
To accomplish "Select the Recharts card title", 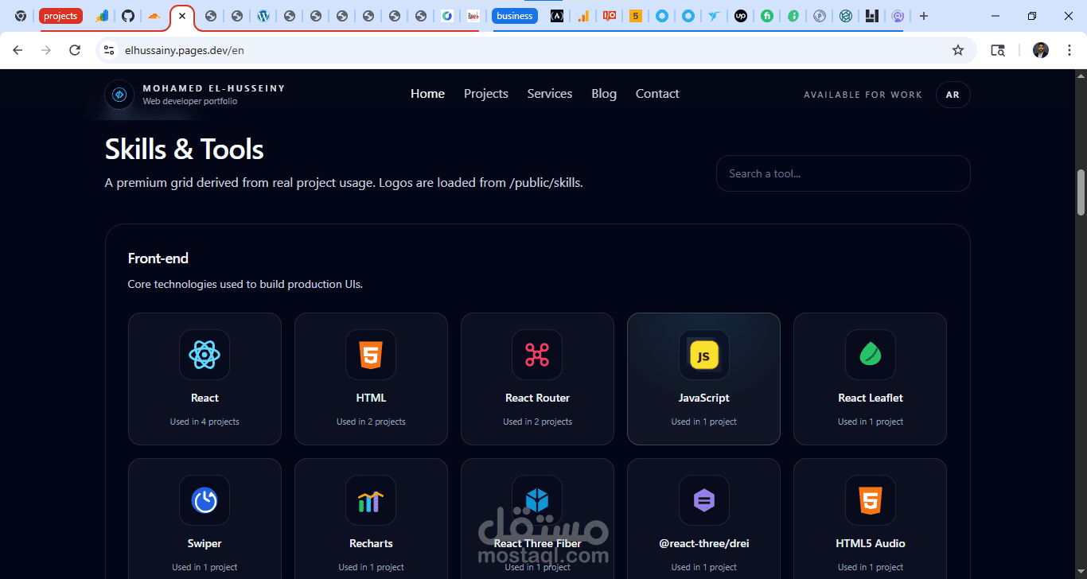I will click(371, 543).
